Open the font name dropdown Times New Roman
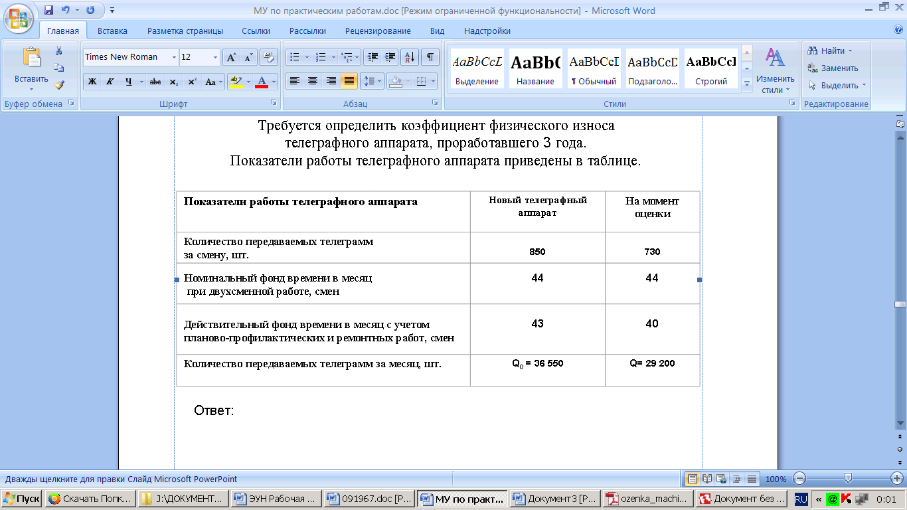The height and width of the screenshot is (510, 907). (x=175, y=57)
